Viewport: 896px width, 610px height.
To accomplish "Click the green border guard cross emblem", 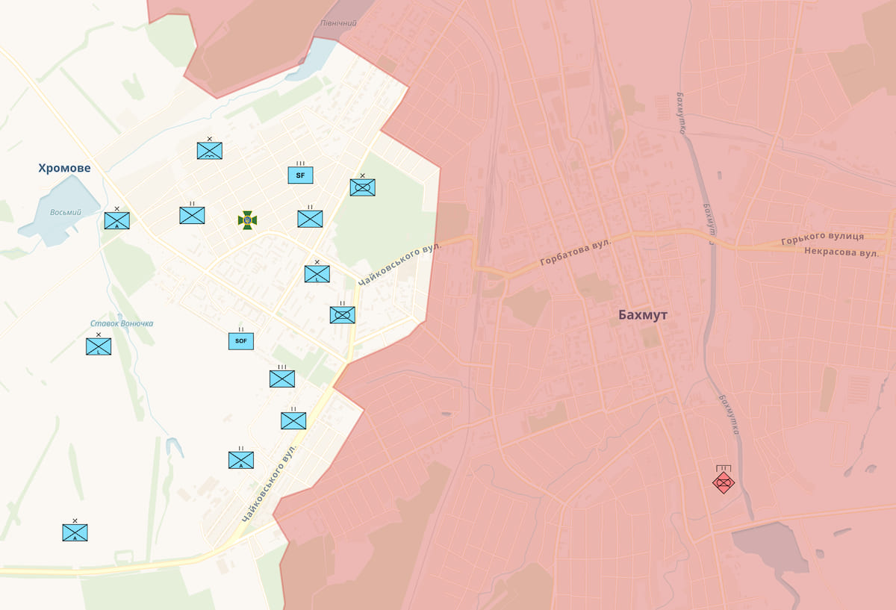I will tap(247, 220).
